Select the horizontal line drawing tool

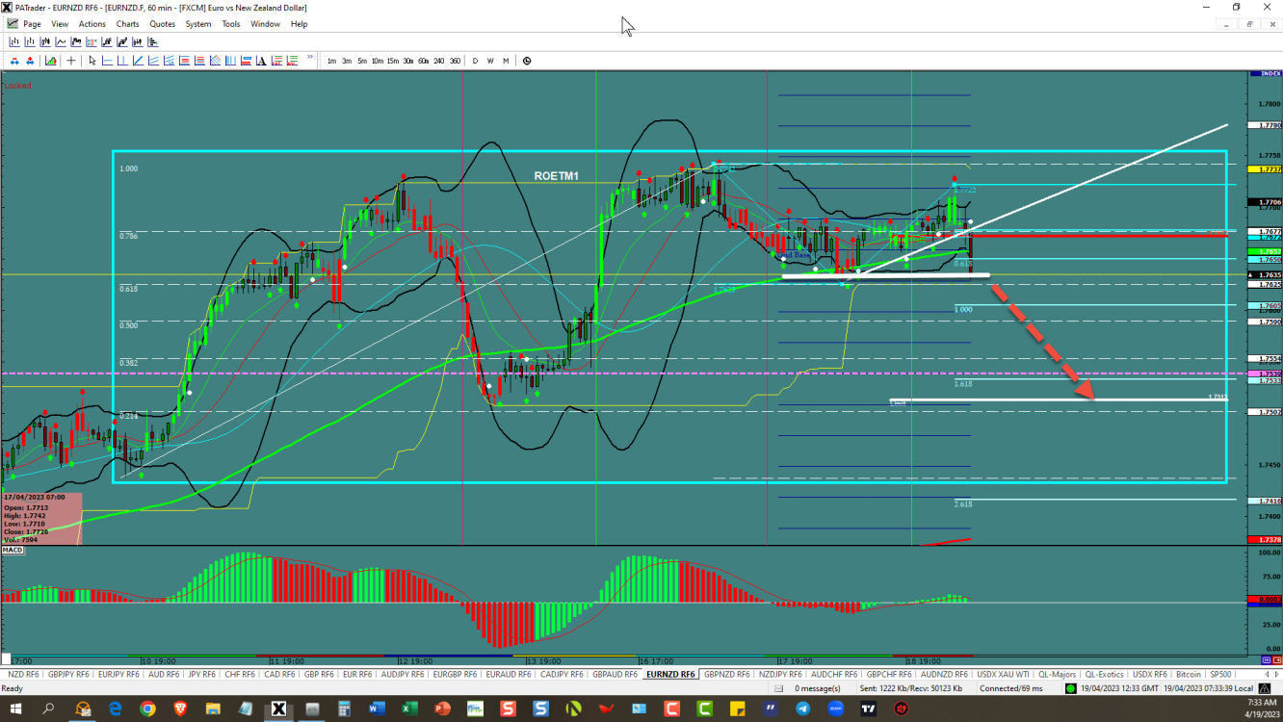point(108,61)
